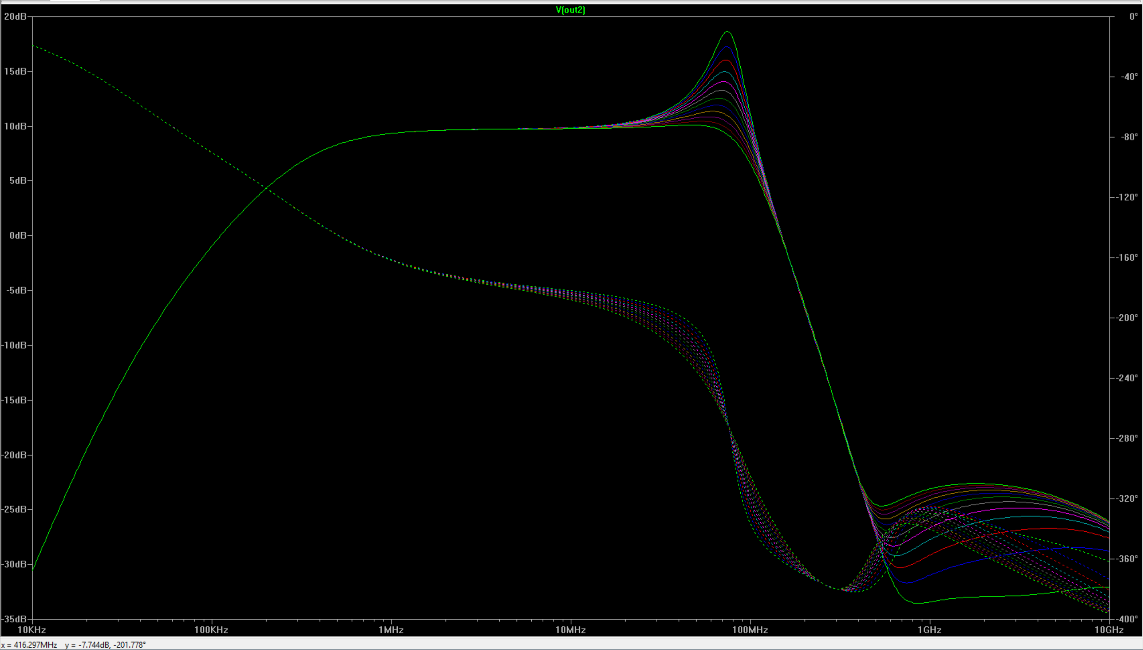Viewport: 1143px width, 650px height.
Task: Click the -80° phase axis label
Action: pos(1129,137)
